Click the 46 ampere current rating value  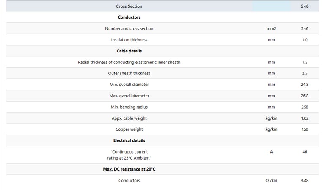(x=305, y=151)
